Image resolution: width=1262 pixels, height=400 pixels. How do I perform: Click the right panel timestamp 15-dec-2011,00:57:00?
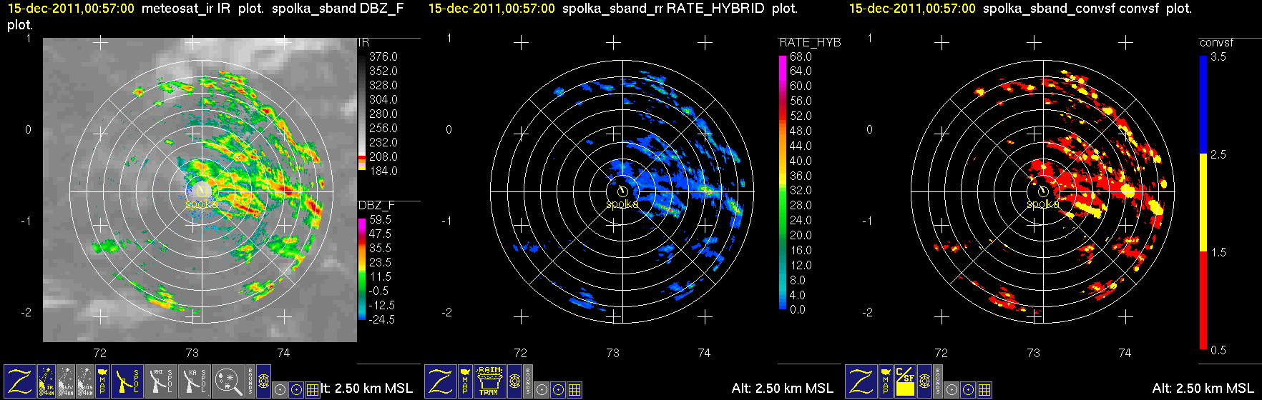coord(912,9)
